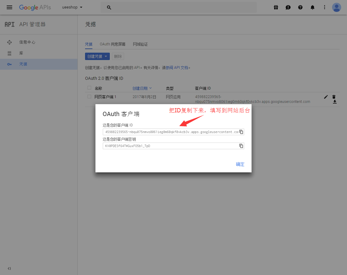Screen dimensions: 347x275
Task: Click the client ID text in the table row
Action: coord(252,99)
